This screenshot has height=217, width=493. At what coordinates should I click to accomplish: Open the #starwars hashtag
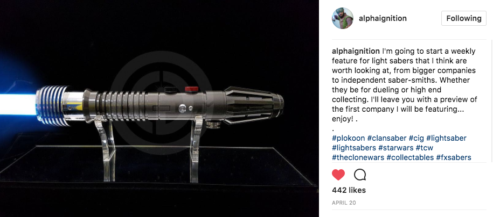[396, 148]
